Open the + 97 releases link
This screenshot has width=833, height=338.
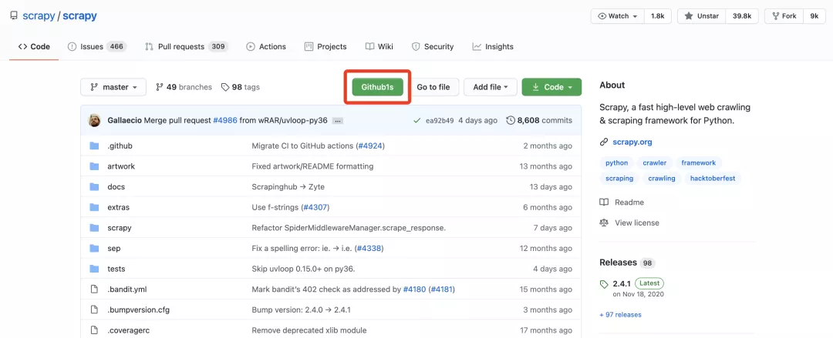pos(620,315)
